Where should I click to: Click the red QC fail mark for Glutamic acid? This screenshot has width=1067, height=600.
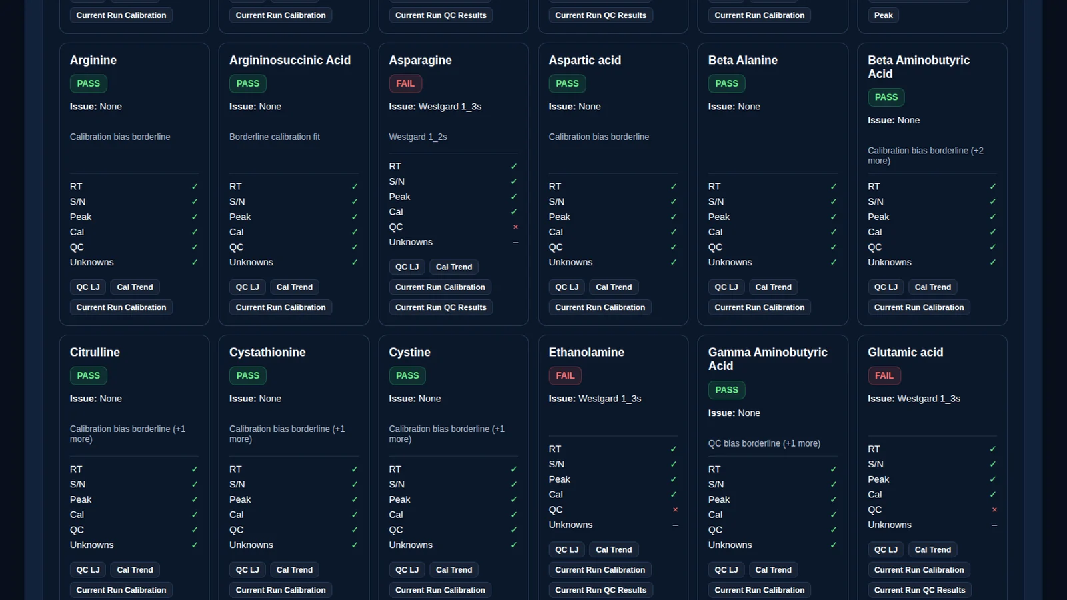(x=994, y=510)
